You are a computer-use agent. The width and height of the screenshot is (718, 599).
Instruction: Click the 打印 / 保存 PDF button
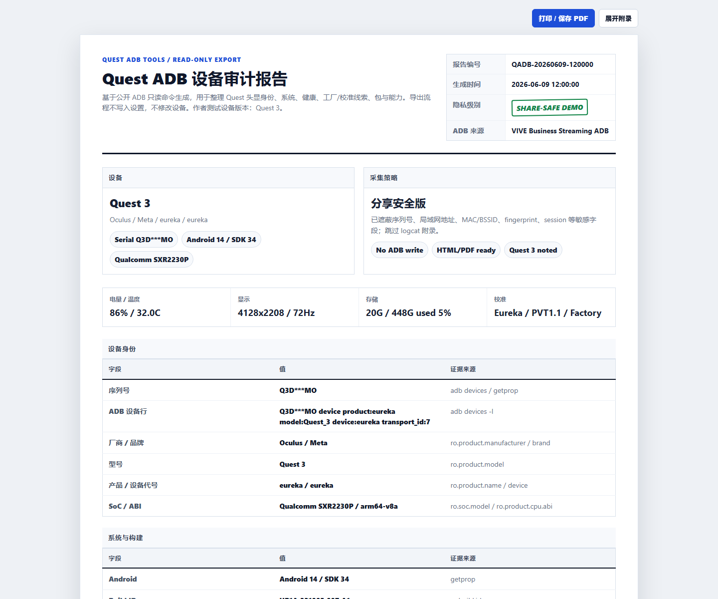pyautogui.click(x=563, y=18)
